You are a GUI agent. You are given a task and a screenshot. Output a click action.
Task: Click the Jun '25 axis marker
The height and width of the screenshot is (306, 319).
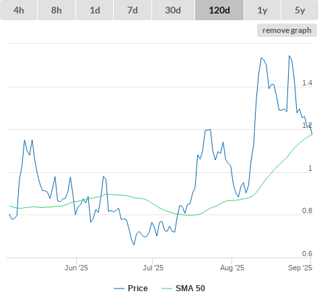76,268
